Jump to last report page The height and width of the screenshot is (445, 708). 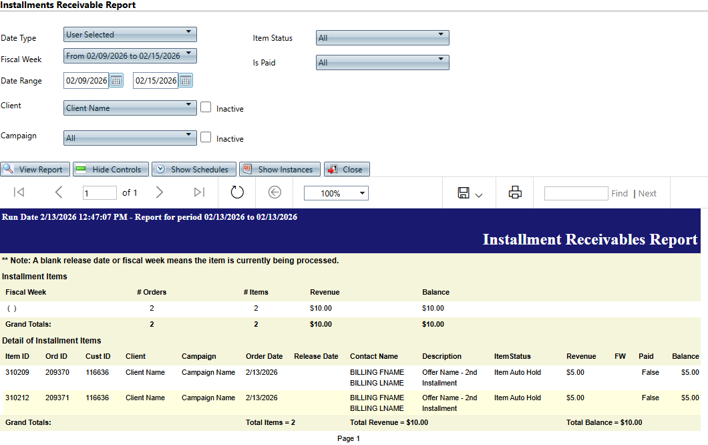pos(198,193)
